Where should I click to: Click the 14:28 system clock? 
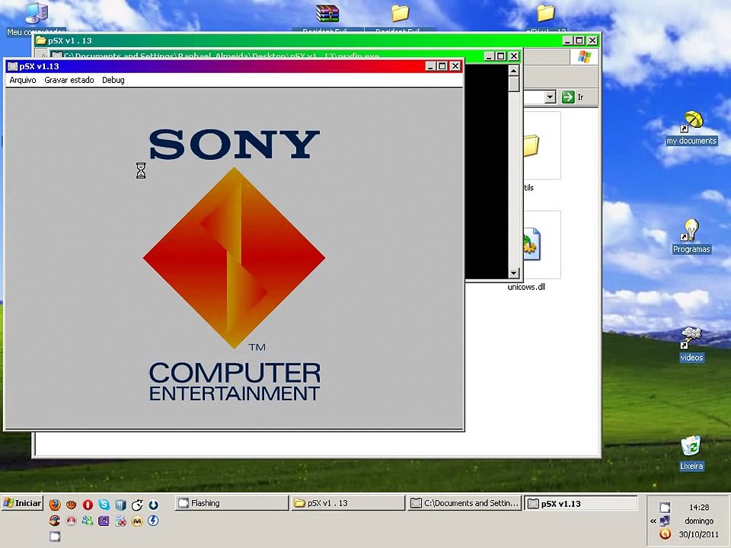[699, 507]
